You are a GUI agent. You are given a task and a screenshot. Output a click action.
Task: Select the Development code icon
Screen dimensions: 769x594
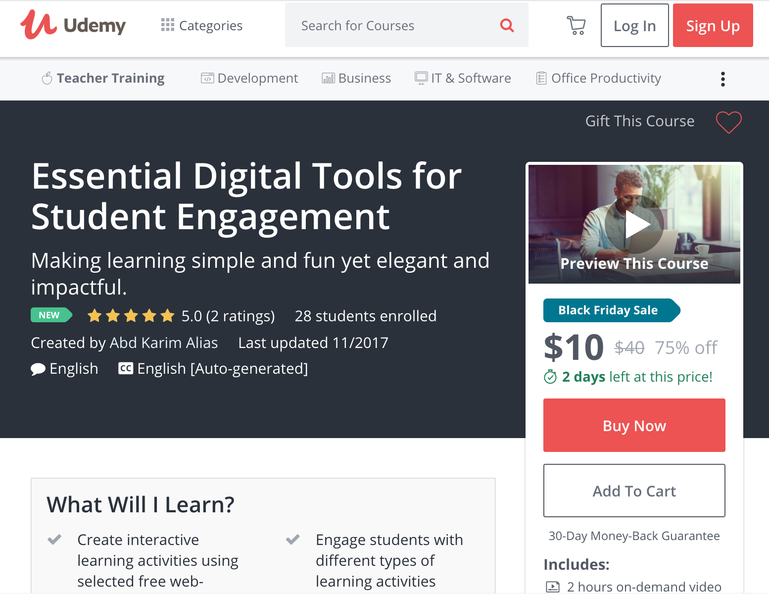pyautogui.click(x=208, y=78)
